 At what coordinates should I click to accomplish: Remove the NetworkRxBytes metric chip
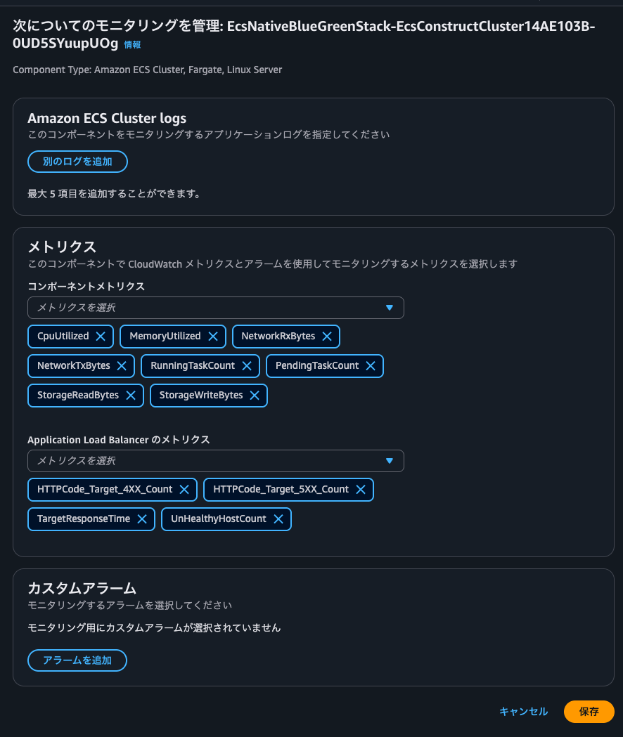click(x=326, y=337)
